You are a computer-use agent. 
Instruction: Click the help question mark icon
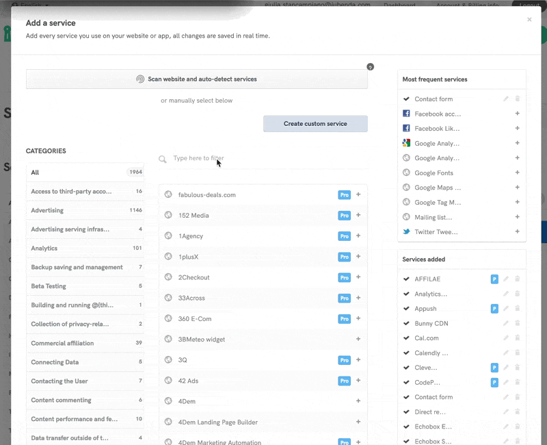[370, 67]
